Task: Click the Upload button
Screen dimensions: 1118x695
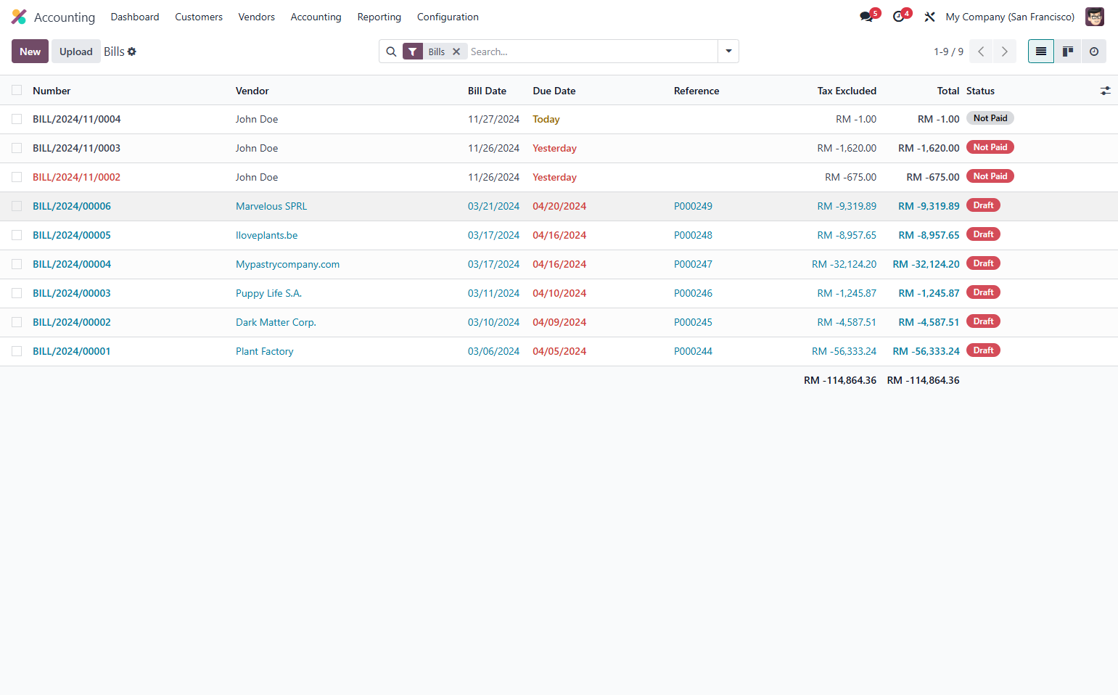Action: tap(76, 52)
